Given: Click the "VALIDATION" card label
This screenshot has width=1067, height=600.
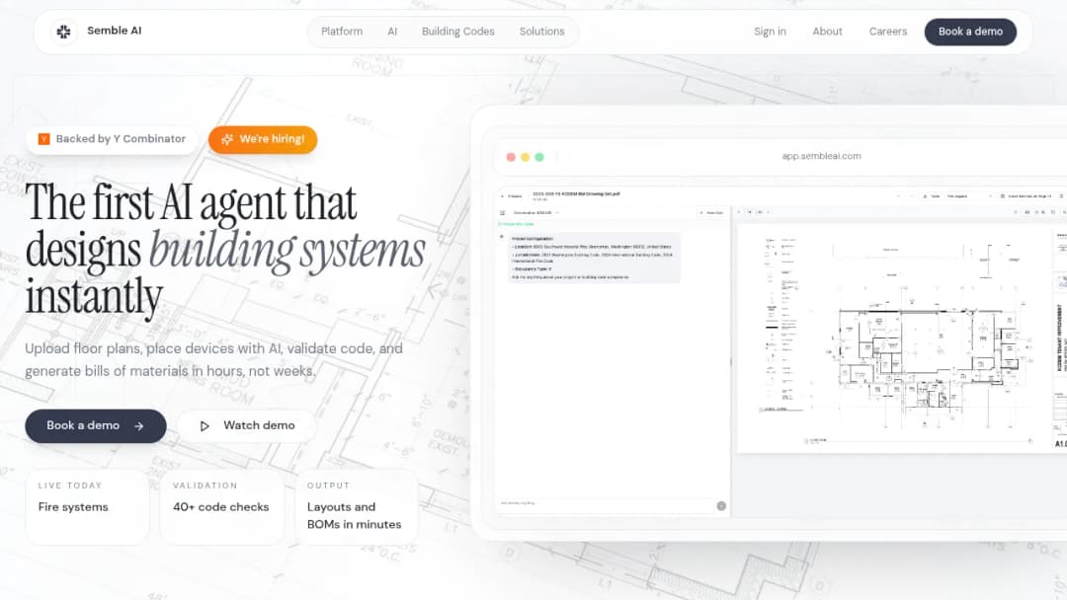Looking at the screenshot, I should [205, 486].
